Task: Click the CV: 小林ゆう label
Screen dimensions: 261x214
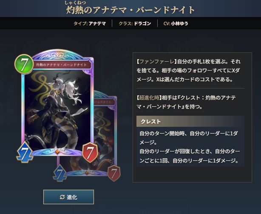Action: 176,23
